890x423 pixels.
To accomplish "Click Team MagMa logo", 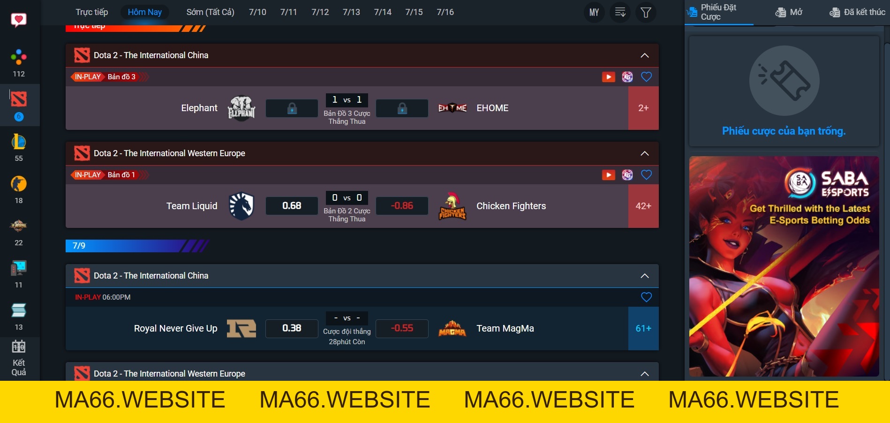I will pos(452,328).
